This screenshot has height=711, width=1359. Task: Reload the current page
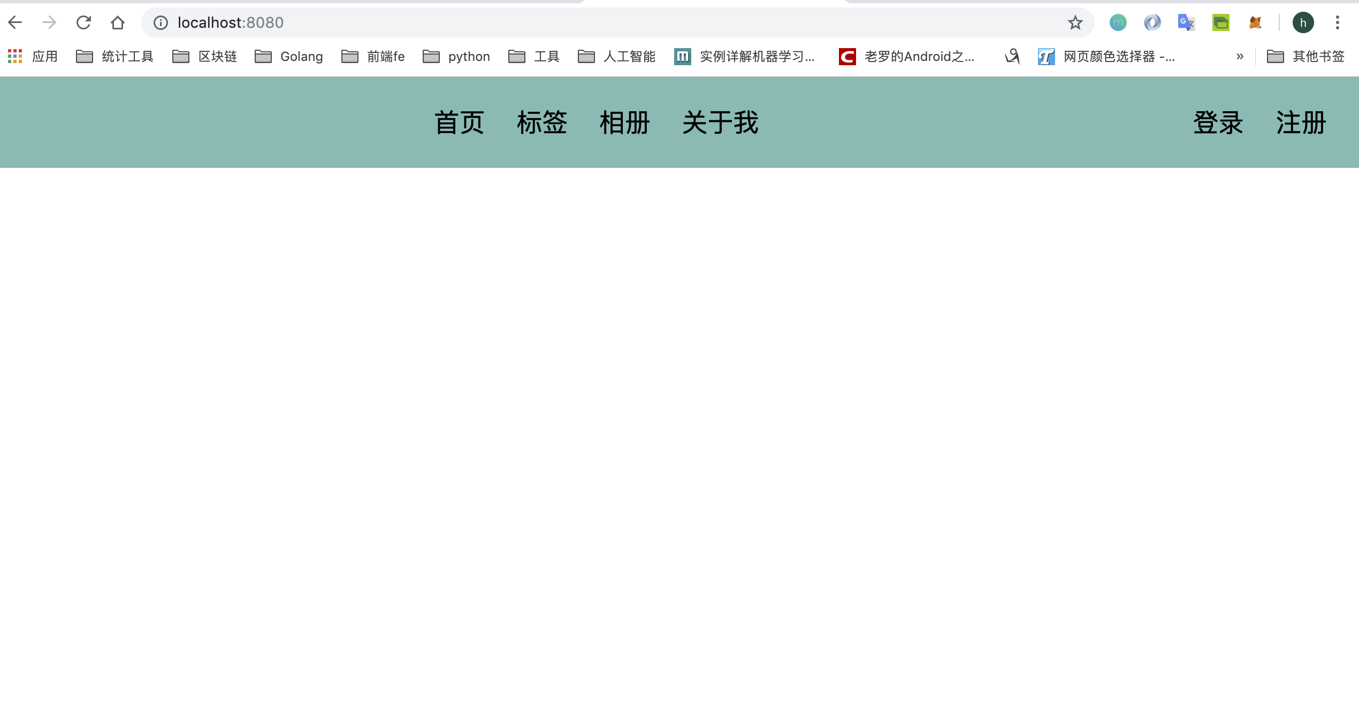[83, 22]
